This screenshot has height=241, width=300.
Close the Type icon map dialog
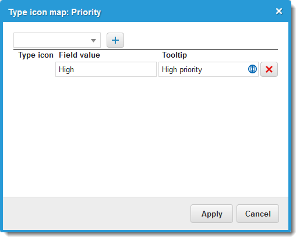[279, 11]
